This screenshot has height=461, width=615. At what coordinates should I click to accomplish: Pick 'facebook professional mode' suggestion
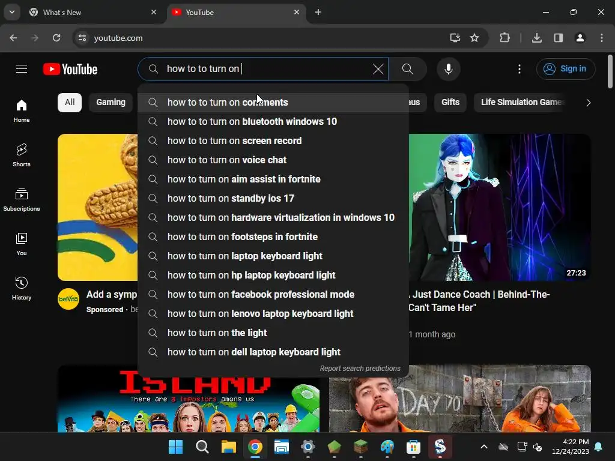[273, 294]
